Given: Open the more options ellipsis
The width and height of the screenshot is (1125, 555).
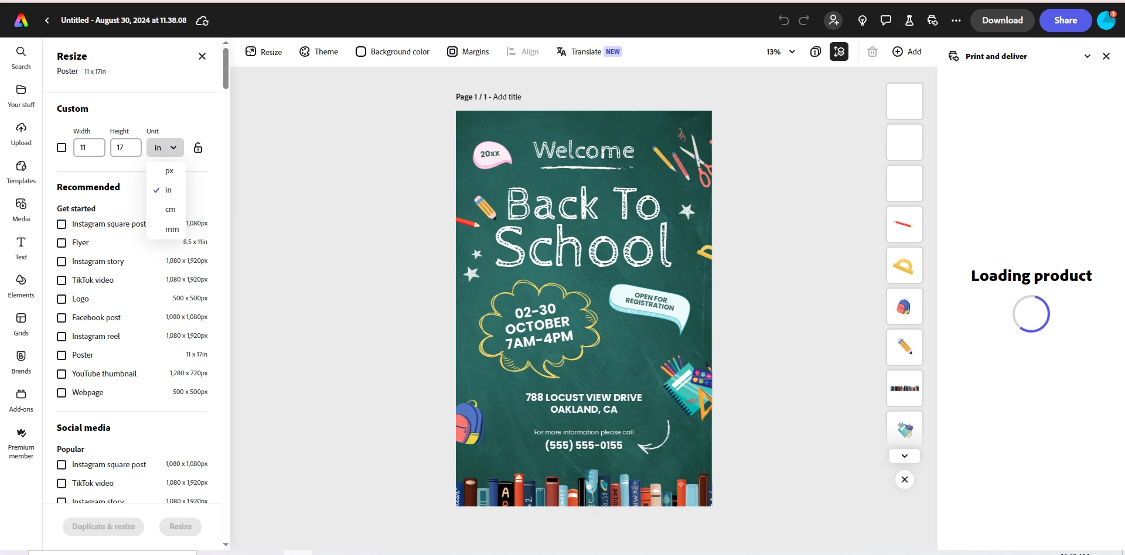Looking at the screenshot, I should 956,20.
